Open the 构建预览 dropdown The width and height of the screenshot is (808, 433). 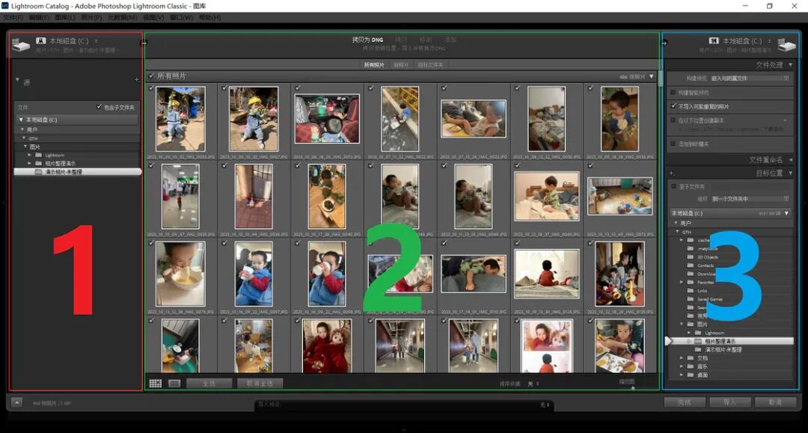click(x=750, y=79)
